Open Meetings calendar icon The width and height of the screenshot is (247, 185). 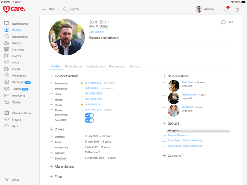(x=7, y=49)
